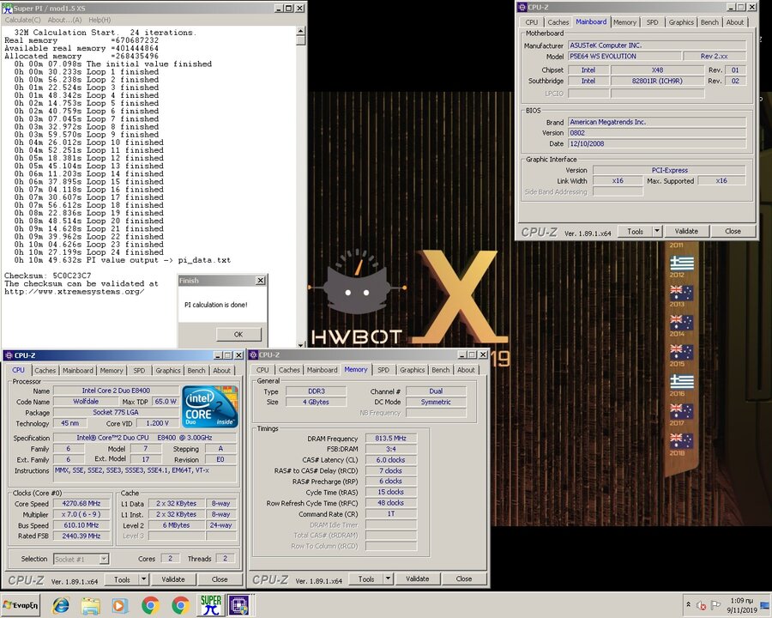The height and width of the screenshot is (618, 772).
Task: Open Mainboard tab in CPU window
Action: tap(78, 370)
